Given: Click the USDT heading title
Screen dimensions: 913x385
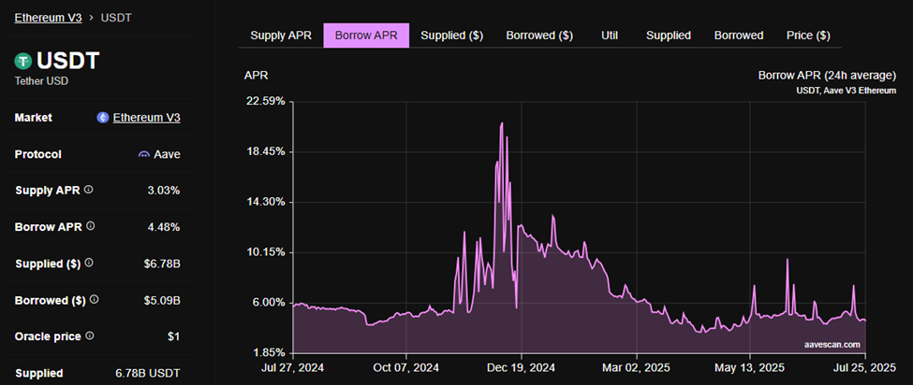Looking at the screenshot, I should (x=68, y=61).
